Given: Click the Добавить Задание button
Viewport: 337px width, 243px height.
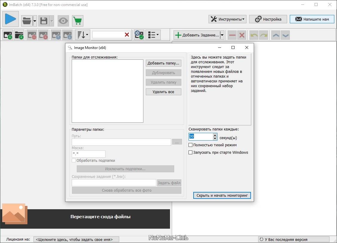Looking at the screenshot, I should (197, 35).
